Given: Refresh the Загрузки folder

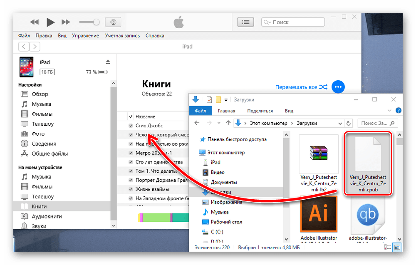Looking at the screenshot, I should point(348,124).
